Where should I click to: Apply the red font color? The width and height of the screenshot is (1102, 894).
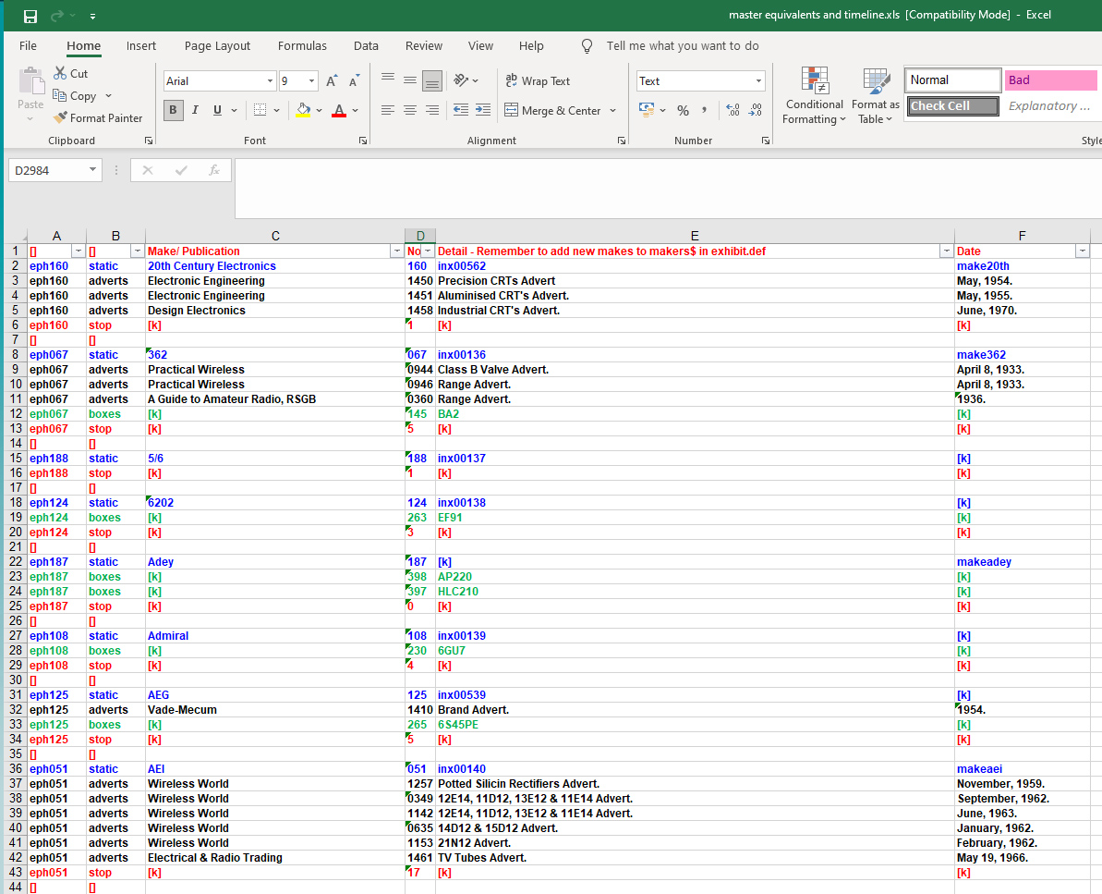click(x=339, y=110)
